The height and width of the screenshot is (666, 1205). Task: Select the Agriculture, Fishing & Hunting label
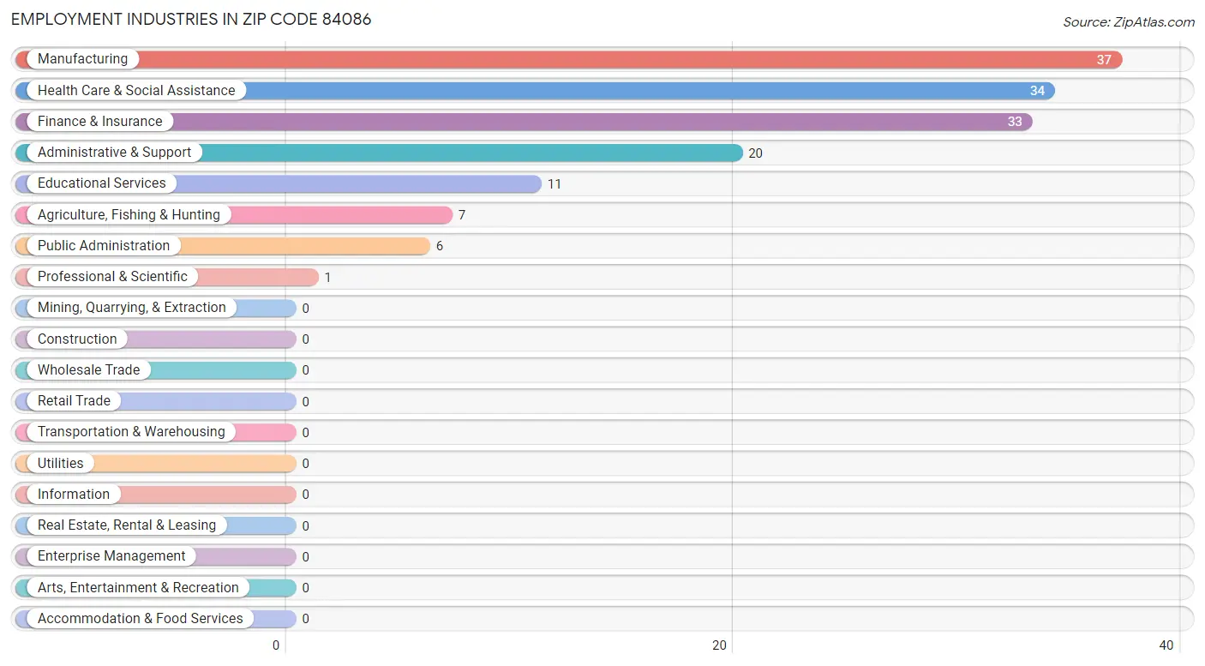129,214
